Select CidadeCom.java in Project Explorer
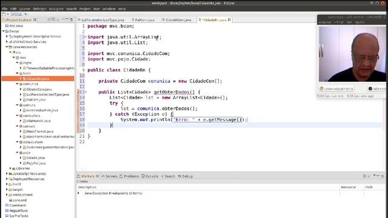 pyautogui.click(x=39, y=89)
